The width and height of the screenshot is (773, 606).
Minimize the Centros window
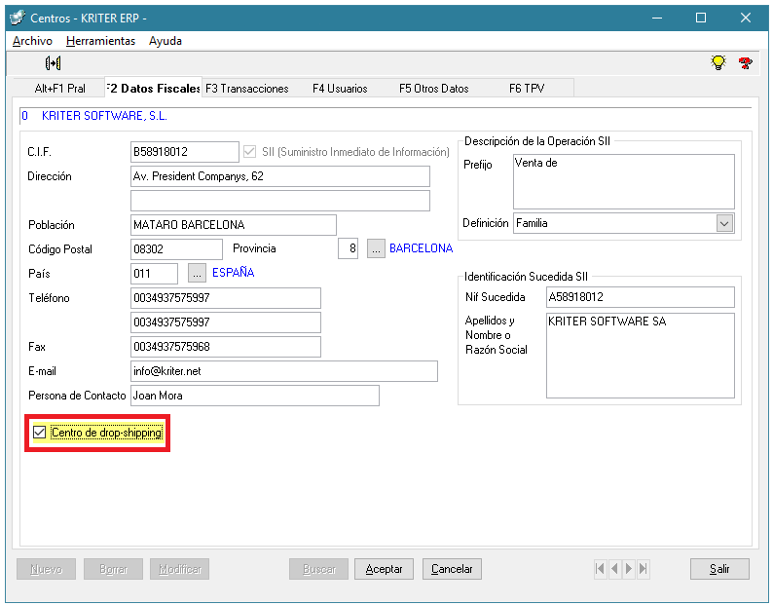tap(656, 18)
